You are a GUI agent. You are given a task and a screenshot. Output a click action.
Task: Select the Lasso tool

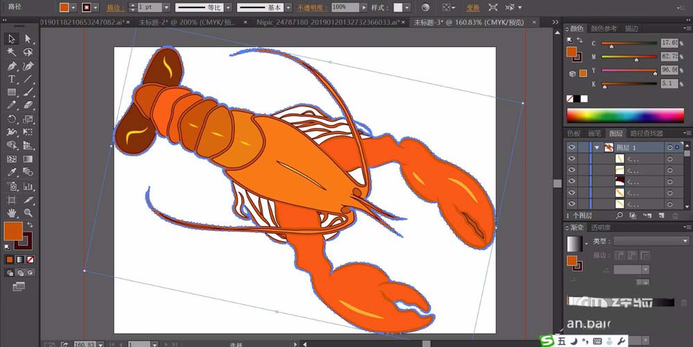[x=28, y=52]
